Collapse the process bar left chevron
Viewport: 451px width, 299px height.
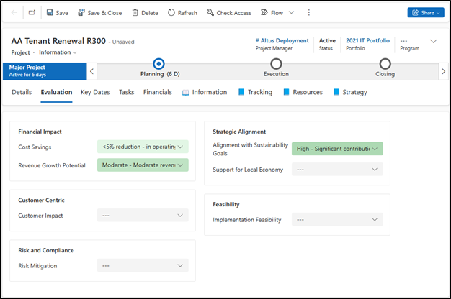tap(91, 71)
